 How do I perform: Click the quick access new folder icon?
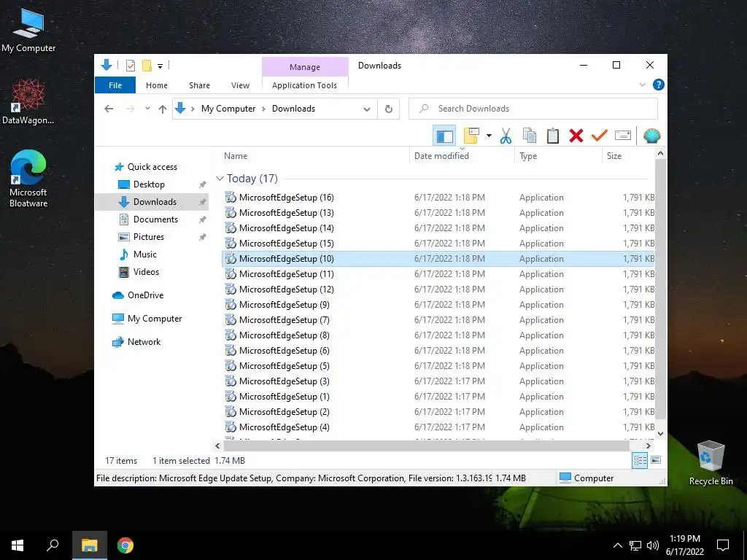(147, 65)
